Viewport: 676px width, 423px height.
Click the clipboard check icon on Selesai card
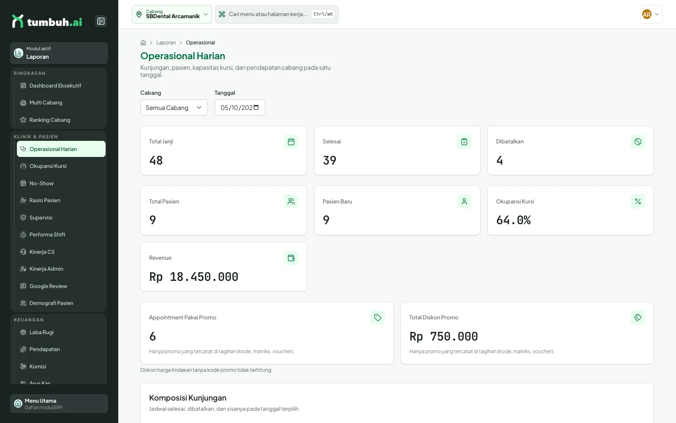pyautogui.click(x=464, y=142)
